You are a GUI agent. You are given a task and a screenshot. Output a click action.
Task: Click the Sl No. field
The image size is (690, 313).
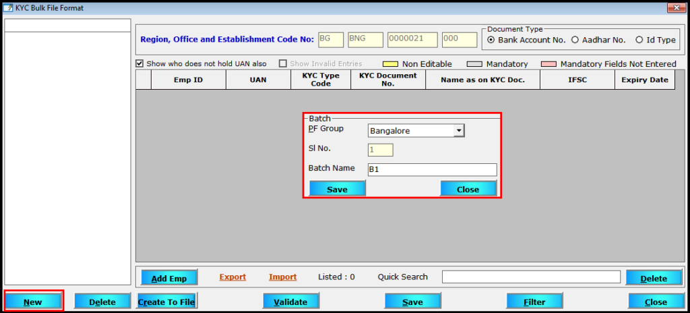pos(381,150)
